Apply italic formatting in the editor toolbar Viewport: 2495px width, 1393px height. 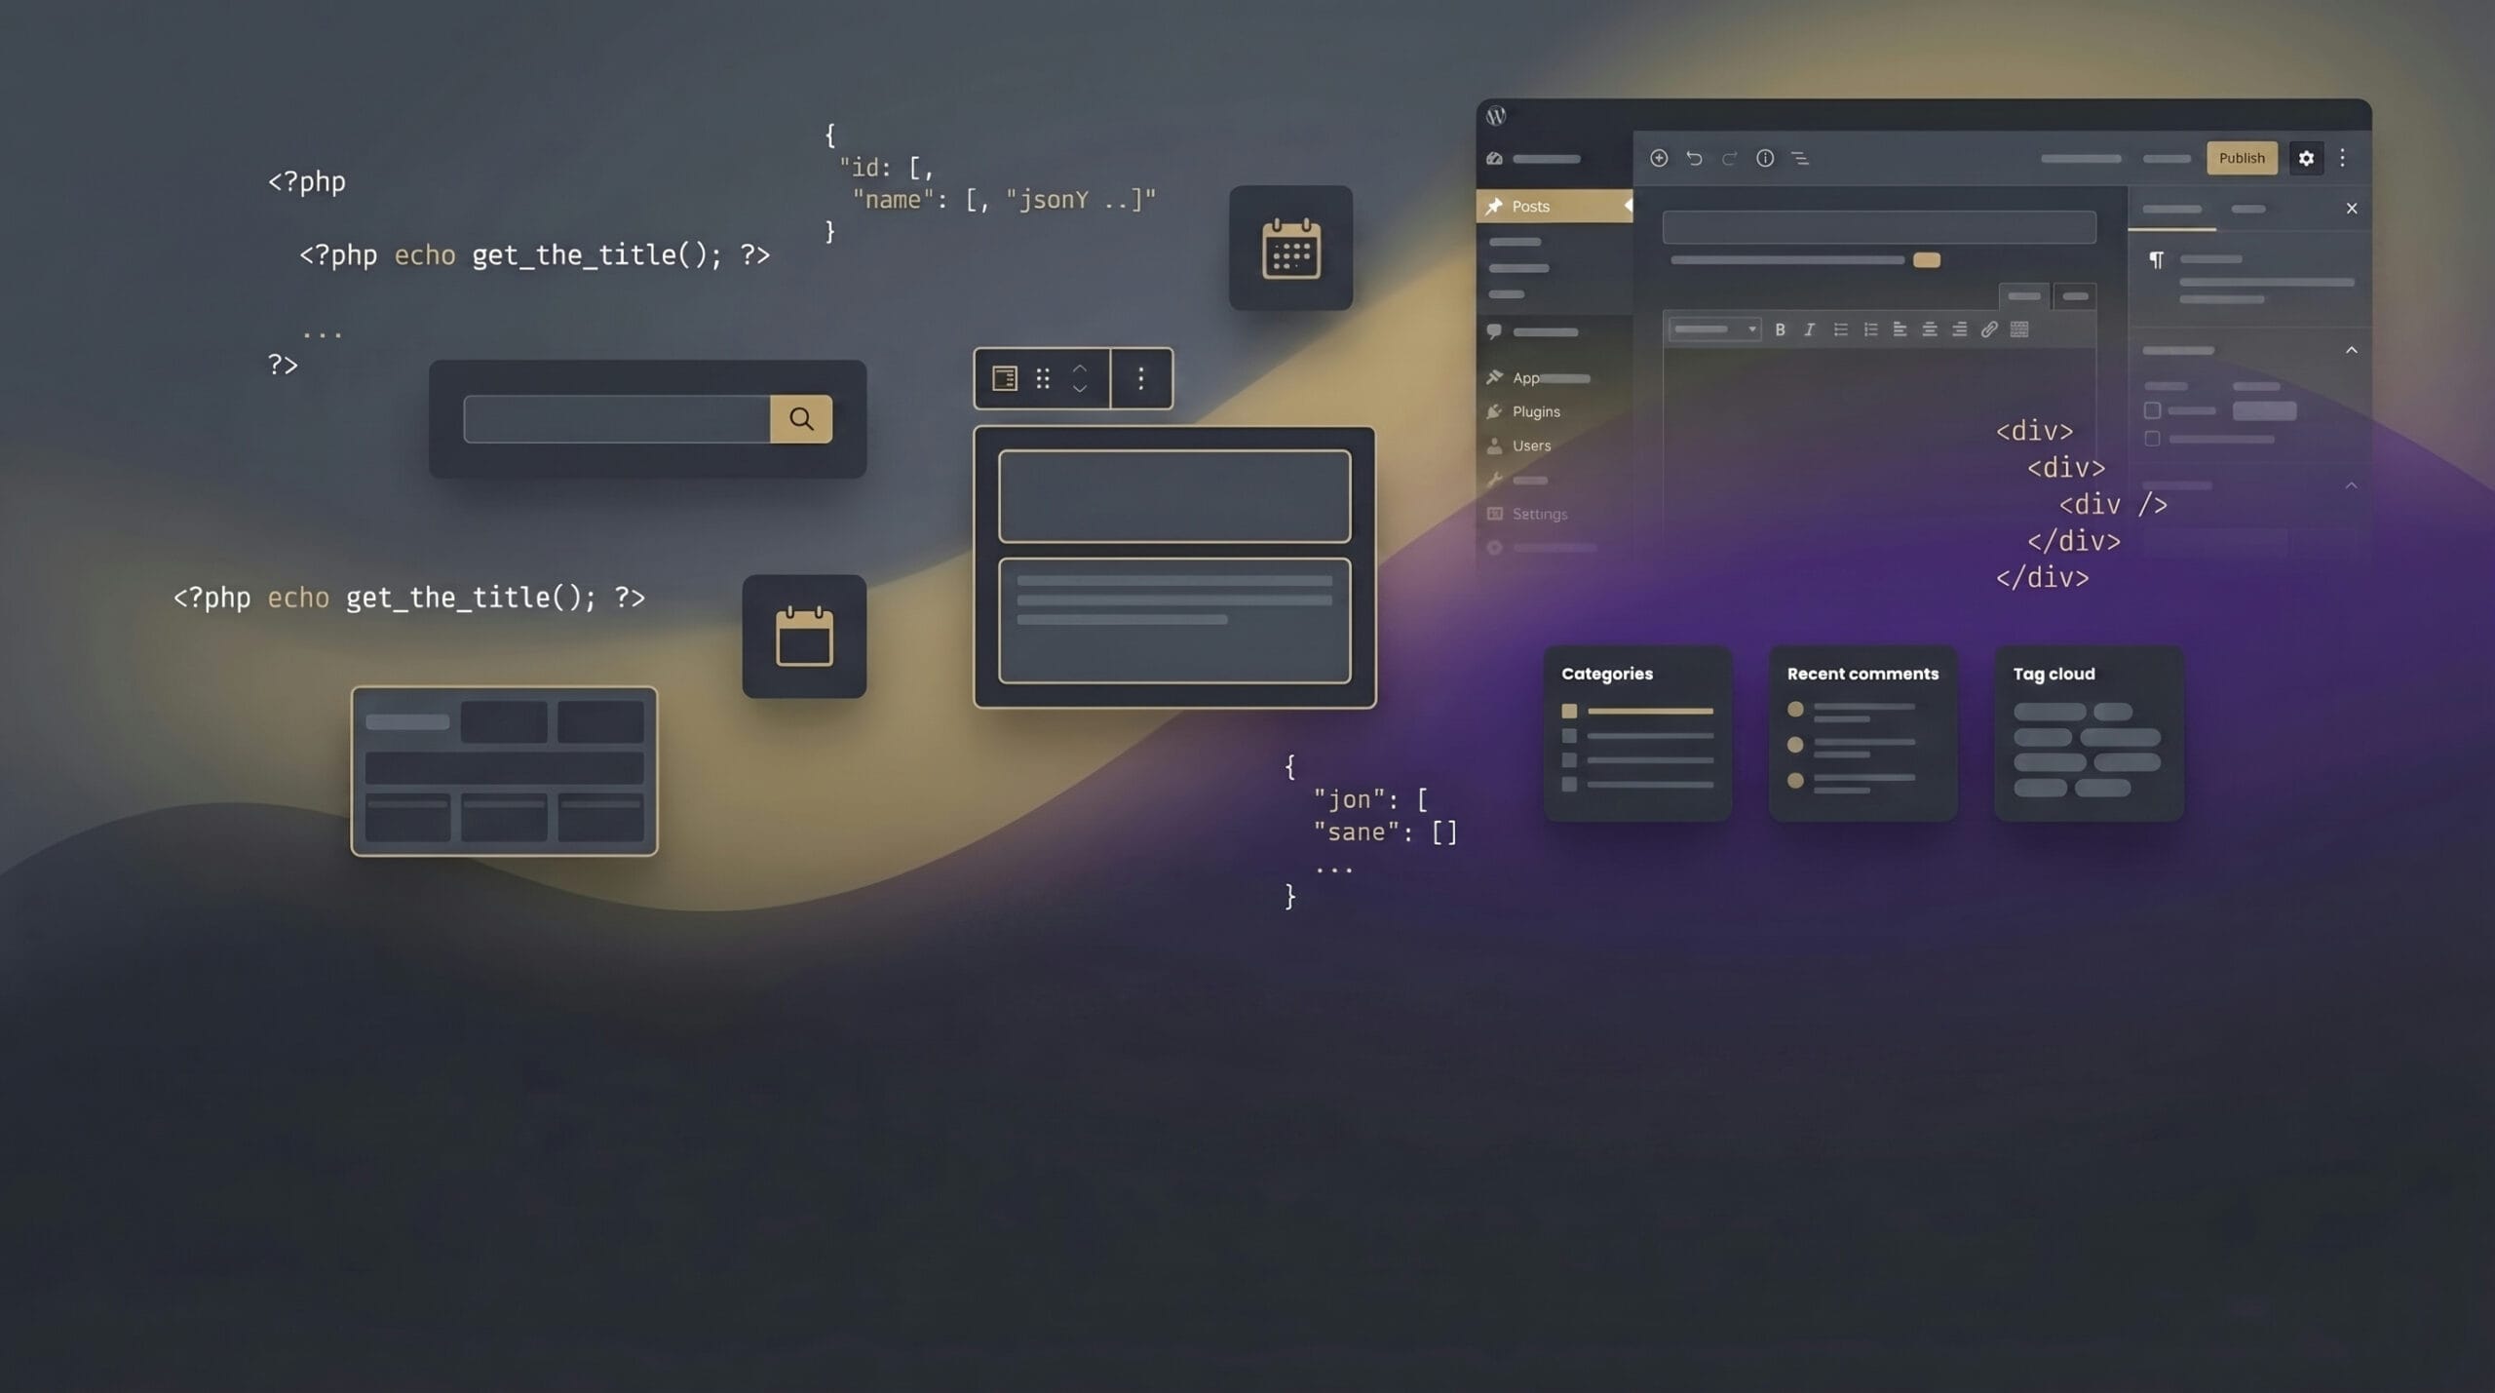pos(1809,329)
